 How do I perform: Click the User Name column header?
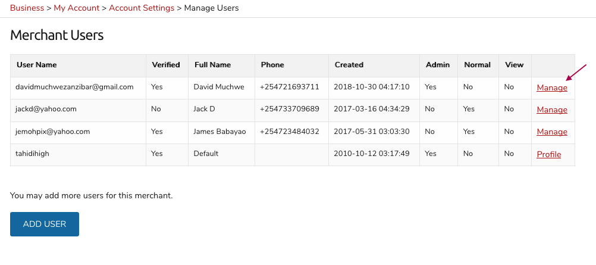36,65
